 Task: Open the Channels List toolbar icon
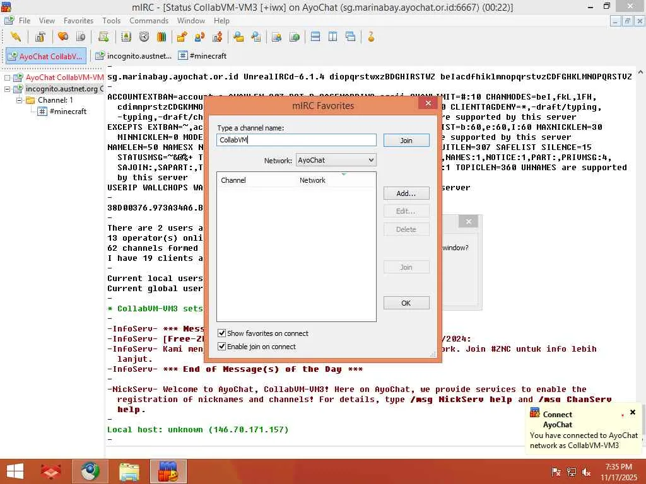pos(81,37)
